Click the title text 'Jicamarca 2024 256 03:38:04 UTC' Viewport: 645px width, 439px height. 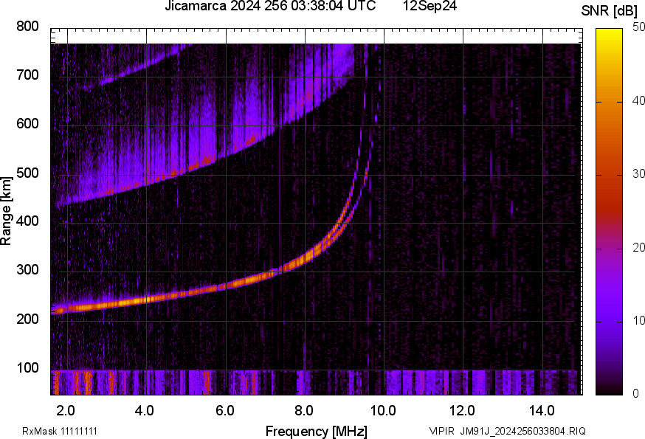[x=270, y=6]
